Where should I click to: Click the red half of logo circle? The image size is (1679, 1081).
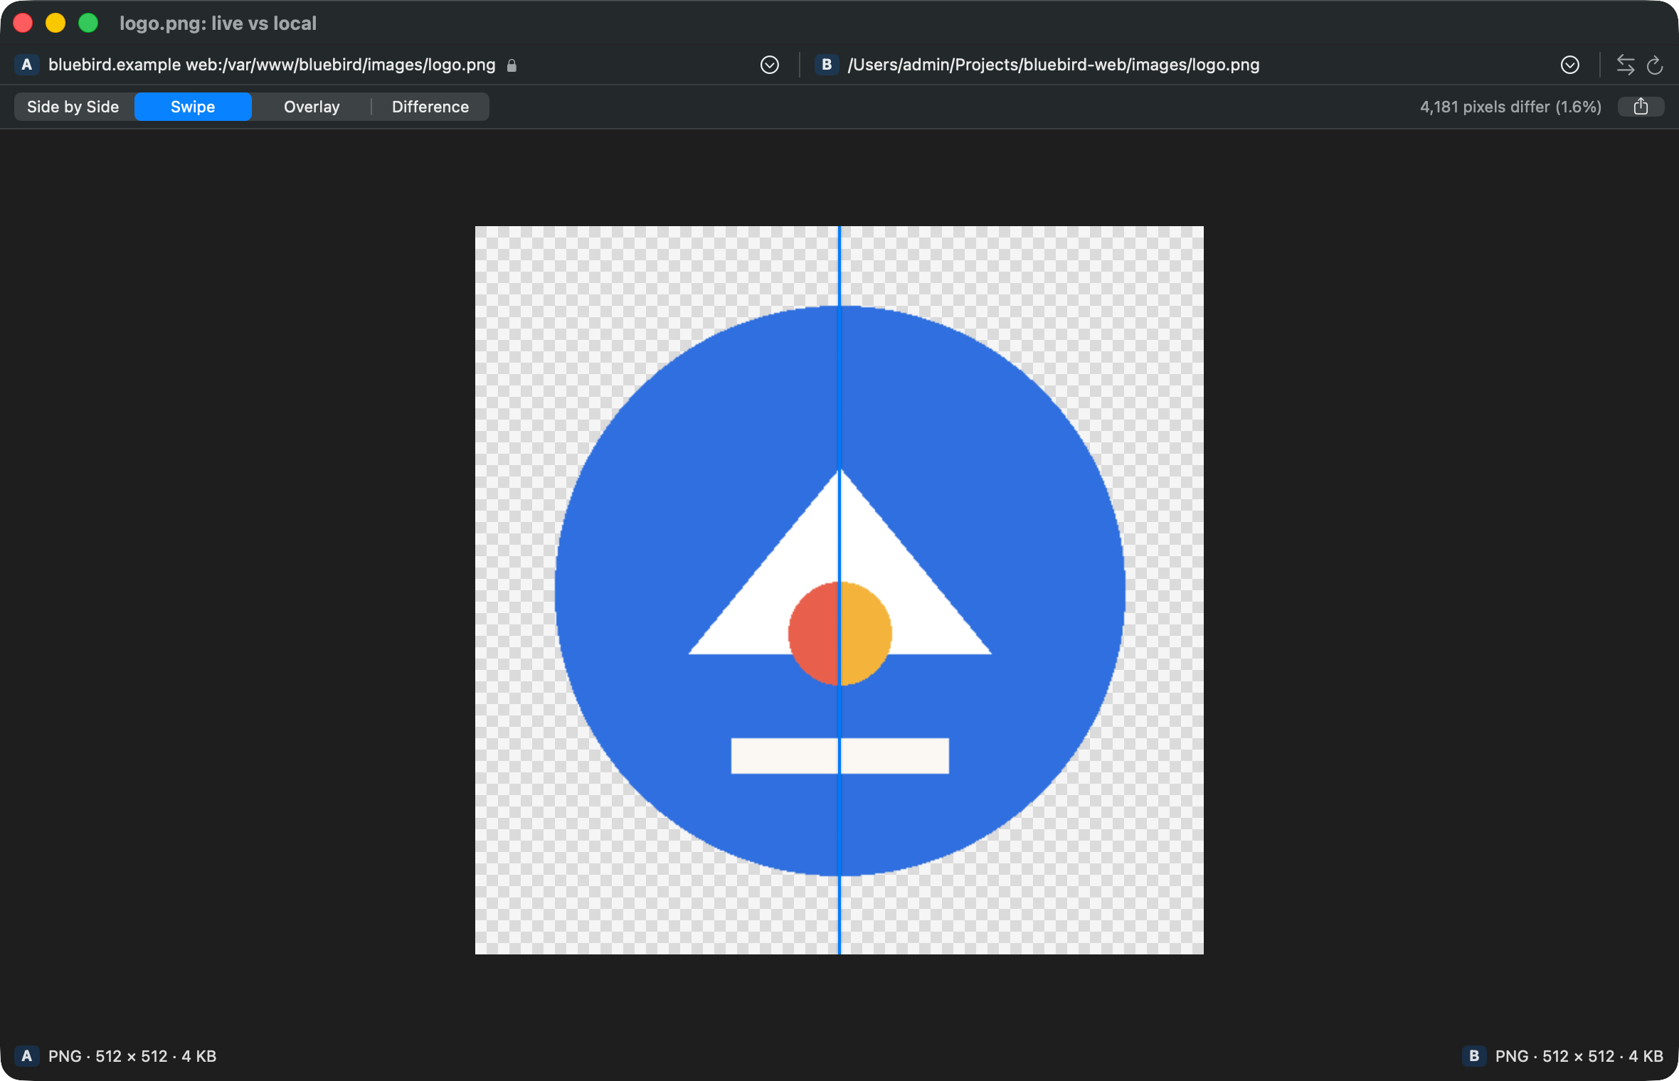click(815, 633)
